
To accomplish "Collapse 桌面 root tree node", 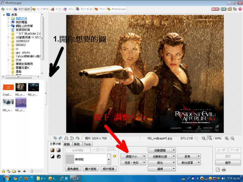I will point(4,15).
